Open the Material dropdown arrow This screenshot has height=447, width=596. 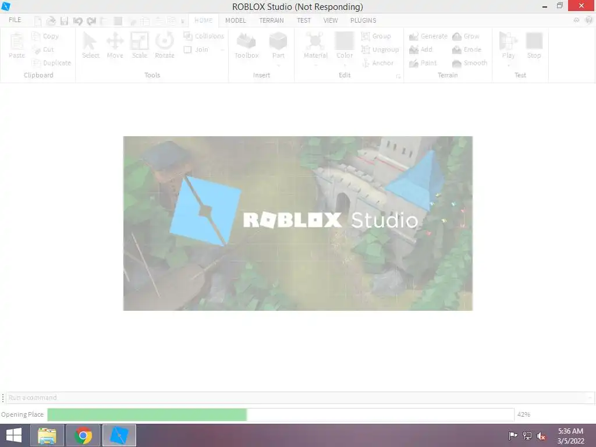pyautogui.click(x=315, y=65)
